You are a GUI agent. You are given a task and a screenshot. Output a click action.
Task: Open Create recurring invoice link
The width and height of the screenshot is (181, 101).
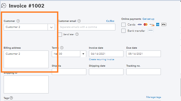point(101,59)
